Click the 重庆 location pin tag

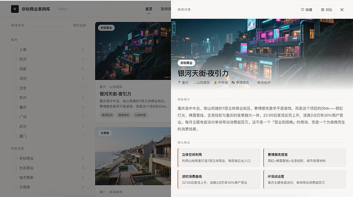(183, 82)
